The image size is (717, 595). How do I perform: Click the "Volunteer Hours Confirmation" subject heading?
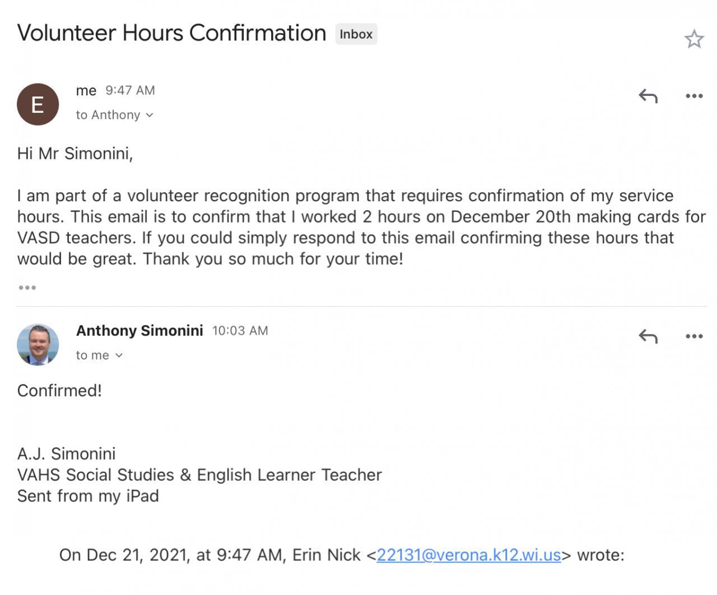click(171, 33)
